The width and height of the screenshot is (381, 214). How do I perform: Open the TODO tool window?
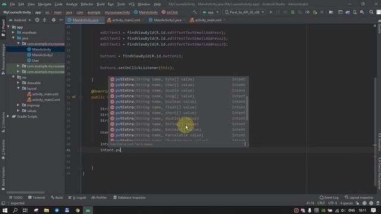coord(15,197)
